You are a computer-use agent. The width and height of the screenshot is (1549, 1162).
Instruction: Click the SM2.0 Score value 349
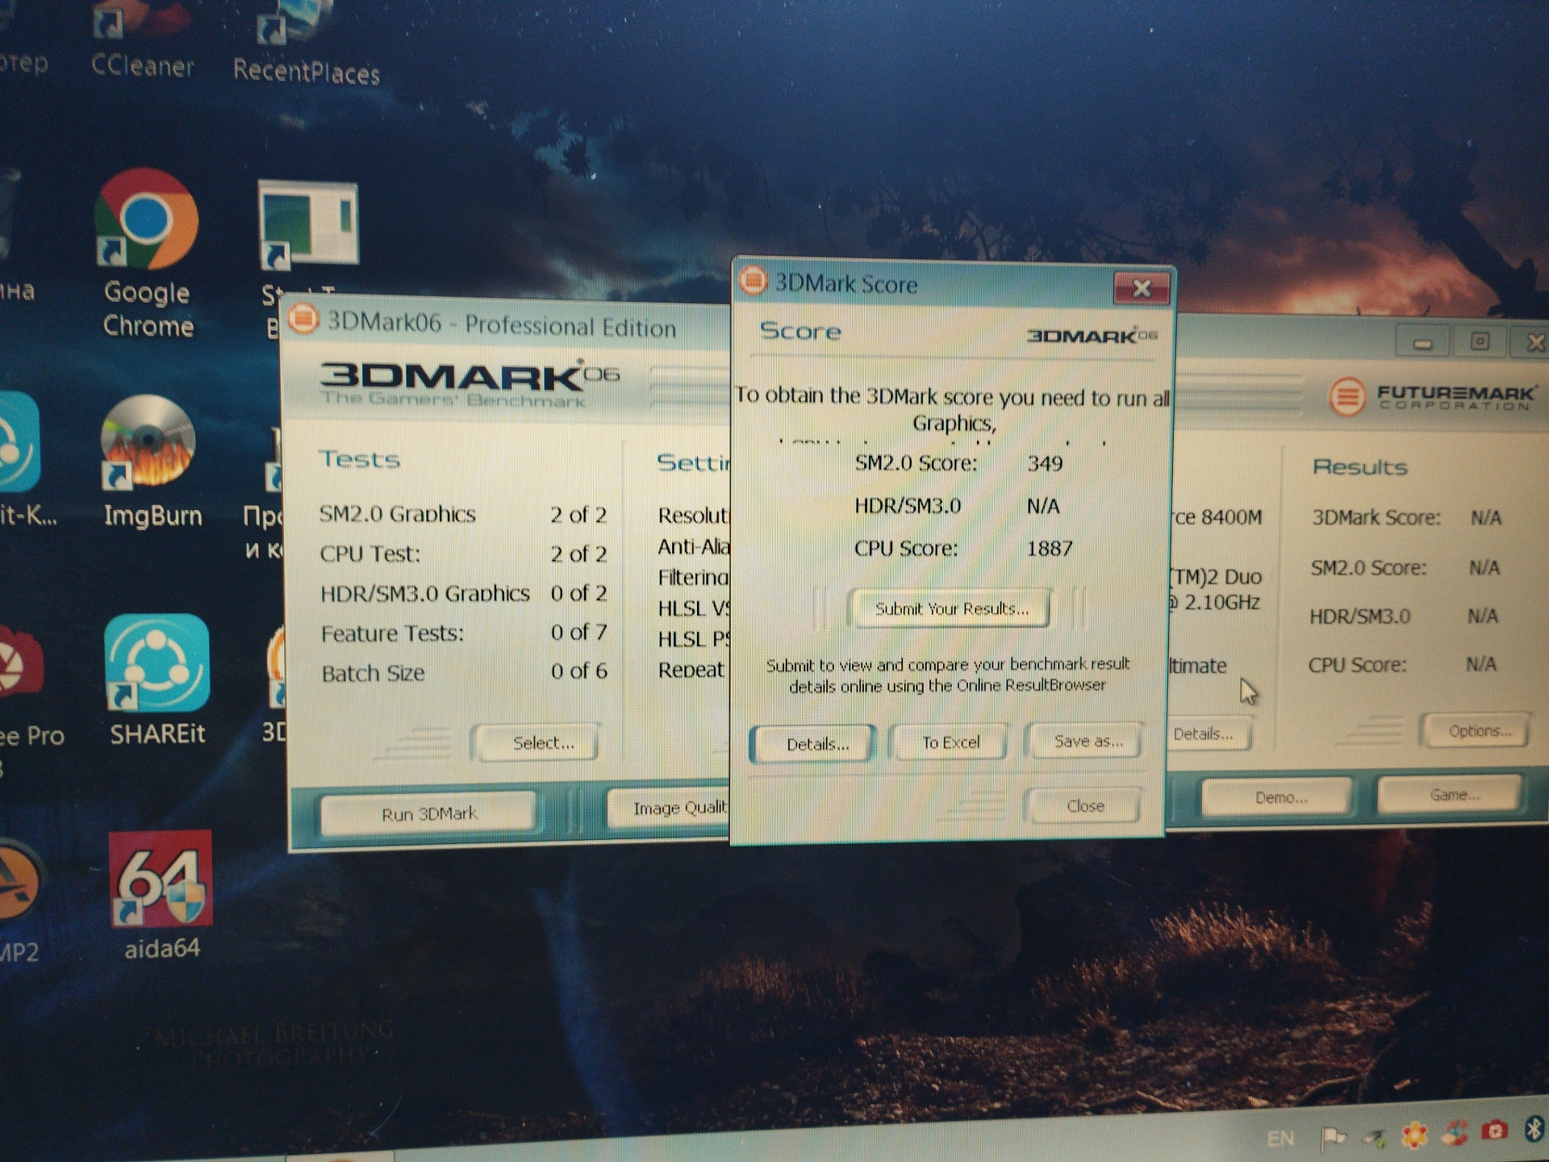pyautogui.click(x=1044, y=463)
